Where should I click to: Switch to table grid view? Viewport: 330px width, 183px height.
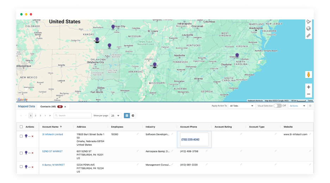coord(127,116)
